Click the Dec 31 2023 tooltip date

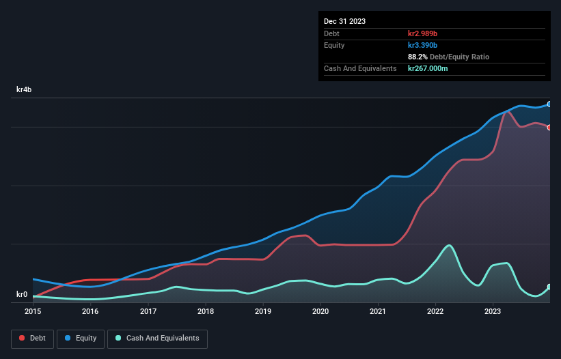(344, 21)
